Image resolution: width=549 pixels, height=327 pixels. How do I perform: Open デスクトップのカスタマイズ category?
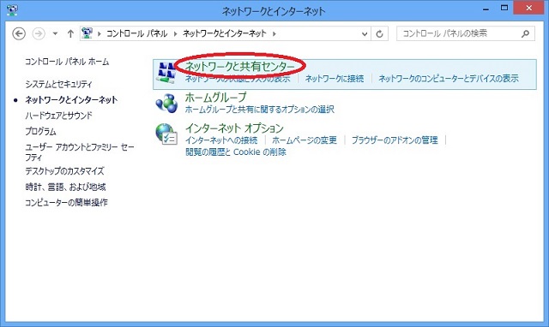(x=65, y=171)
